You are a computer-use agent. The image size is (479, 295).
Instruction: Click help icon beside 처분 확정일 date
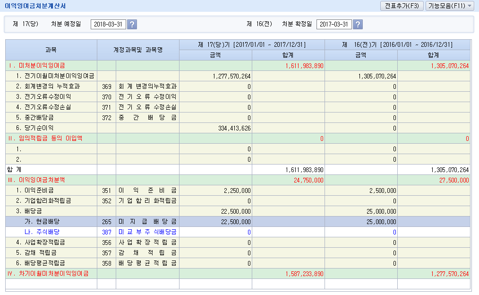[x=358, y=25]
